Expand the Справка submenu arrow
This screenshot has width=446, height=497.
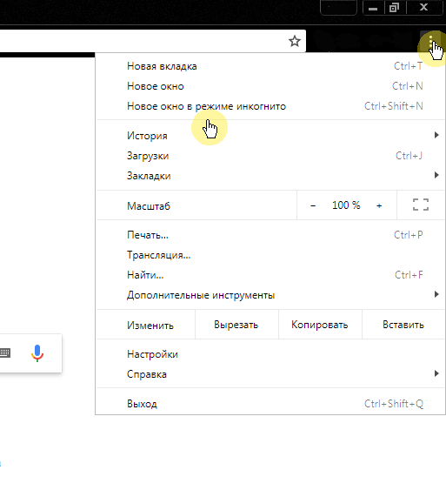tap(436, 373)
